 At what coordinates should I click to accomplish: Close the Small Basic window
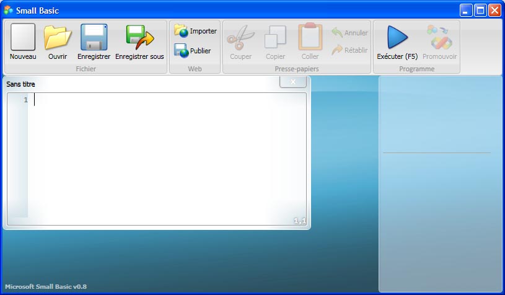point(494,11)
